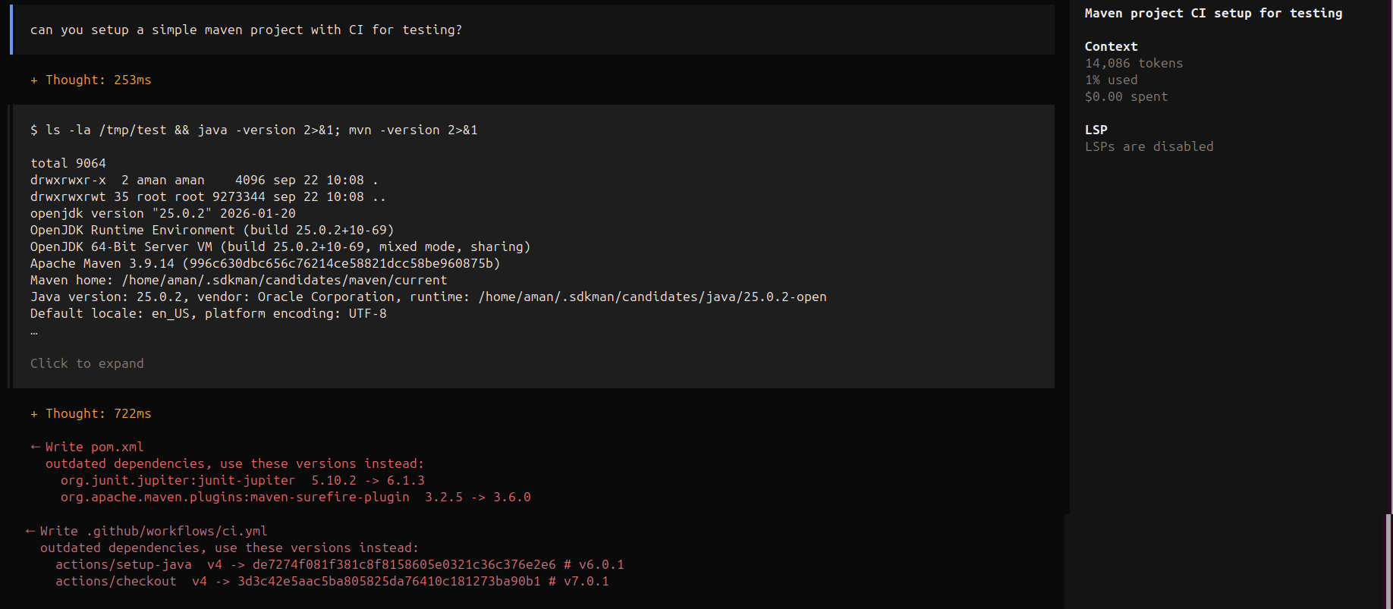This screenshot has height=609, width=1393.
Task: Click '14,086 tokens' in sidebar
Action: [1134, 63]
